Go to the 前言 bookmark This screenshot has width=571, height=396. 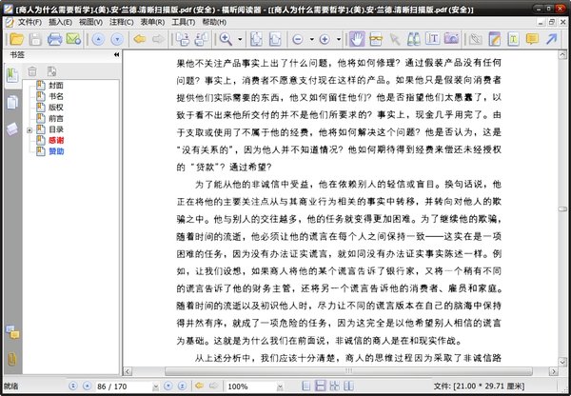[57, 118]
